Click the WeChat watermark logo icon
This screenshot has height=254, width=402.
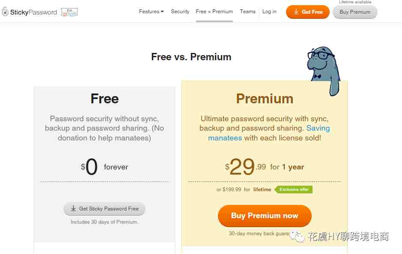point(297,236)
